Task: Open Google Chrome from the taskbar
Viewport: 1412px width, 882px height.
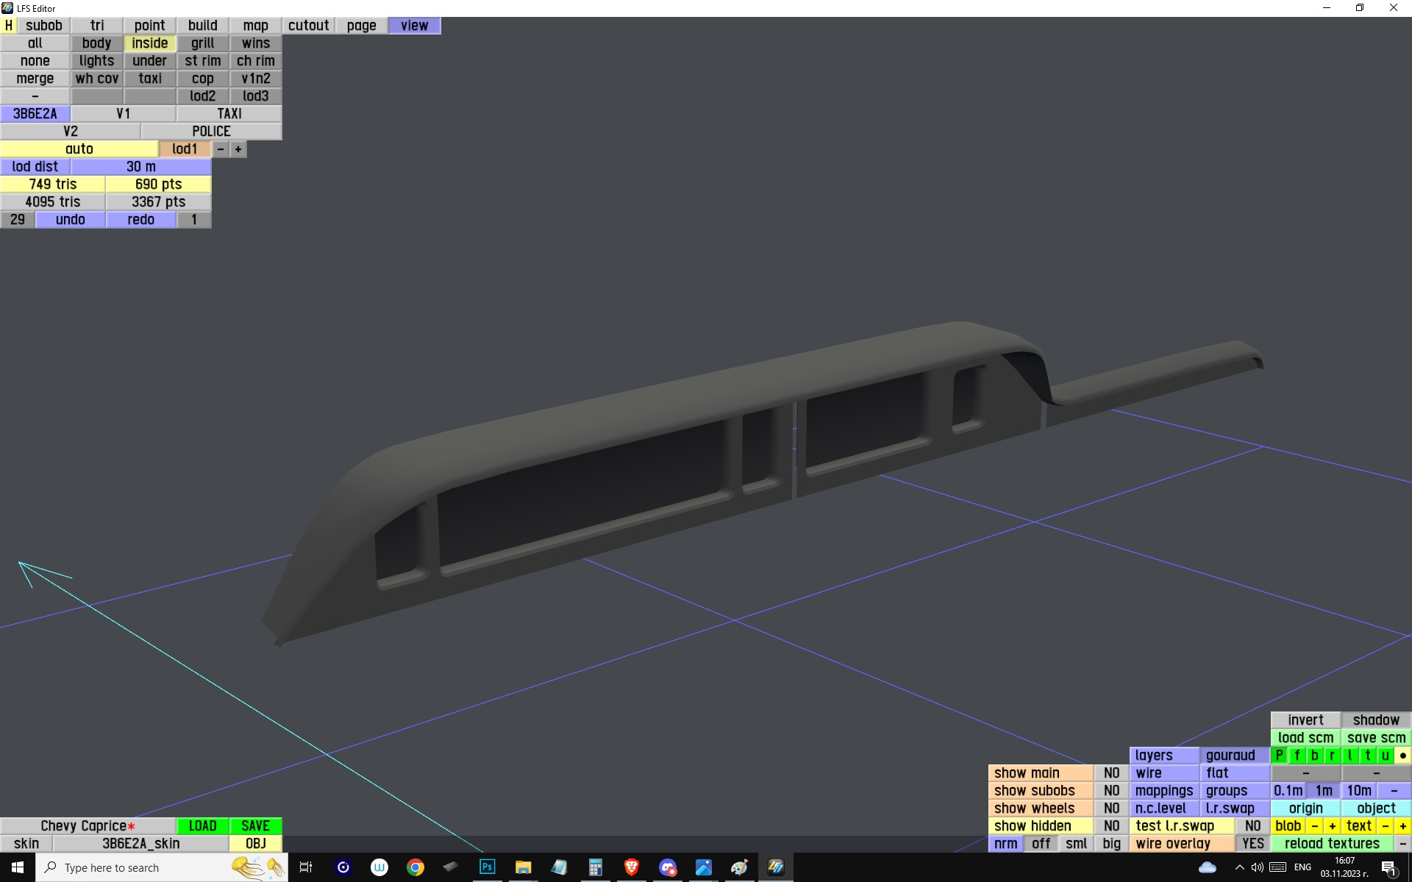Action: coord(416,867)
